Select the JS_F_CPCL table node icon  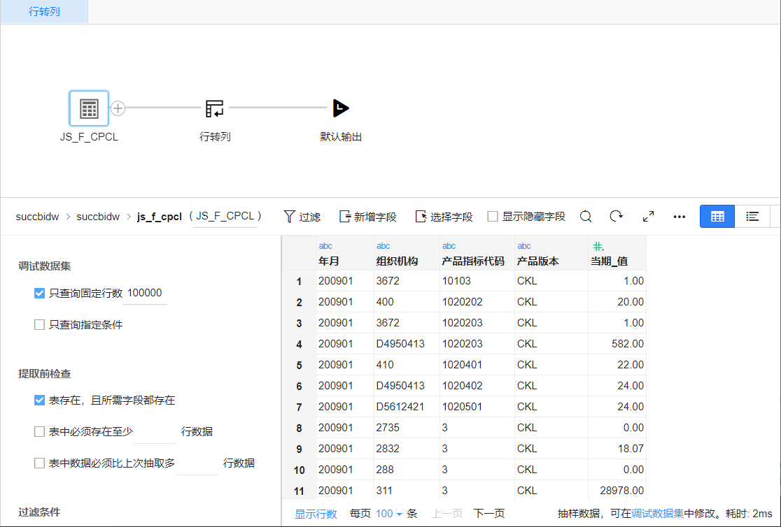coord(89,108)
